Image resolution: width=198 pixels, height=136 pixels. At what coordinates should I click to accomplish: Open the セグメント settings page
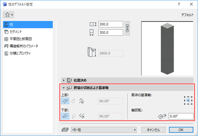click(28, 32)
